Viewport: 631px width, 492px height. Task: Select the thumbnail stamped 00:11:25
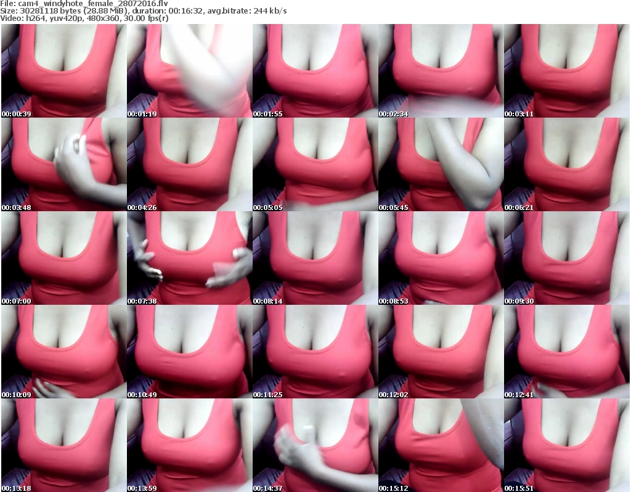315,352
